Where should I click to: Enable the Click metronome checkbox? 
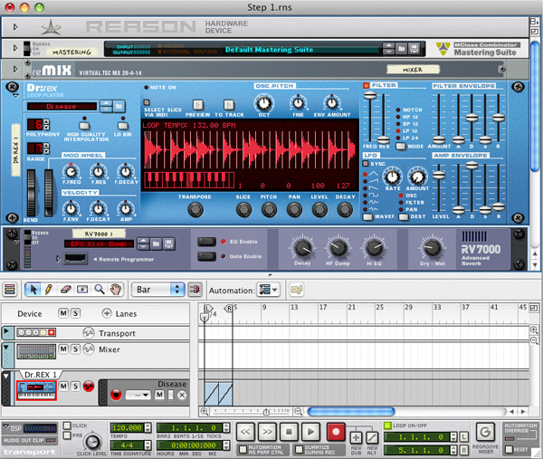tap(67, 426)
